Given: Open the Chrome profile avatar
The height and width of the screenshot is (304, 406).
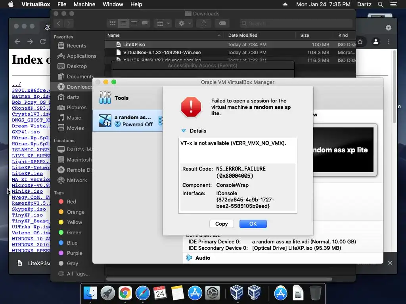Looking at the screenshot, I should click(376, 42).
